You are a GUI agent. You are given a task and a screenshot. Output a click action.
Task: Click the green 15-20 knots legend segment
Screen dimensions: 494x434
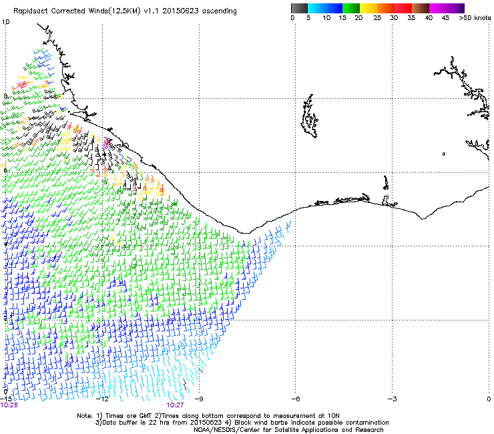coord(351,8)
